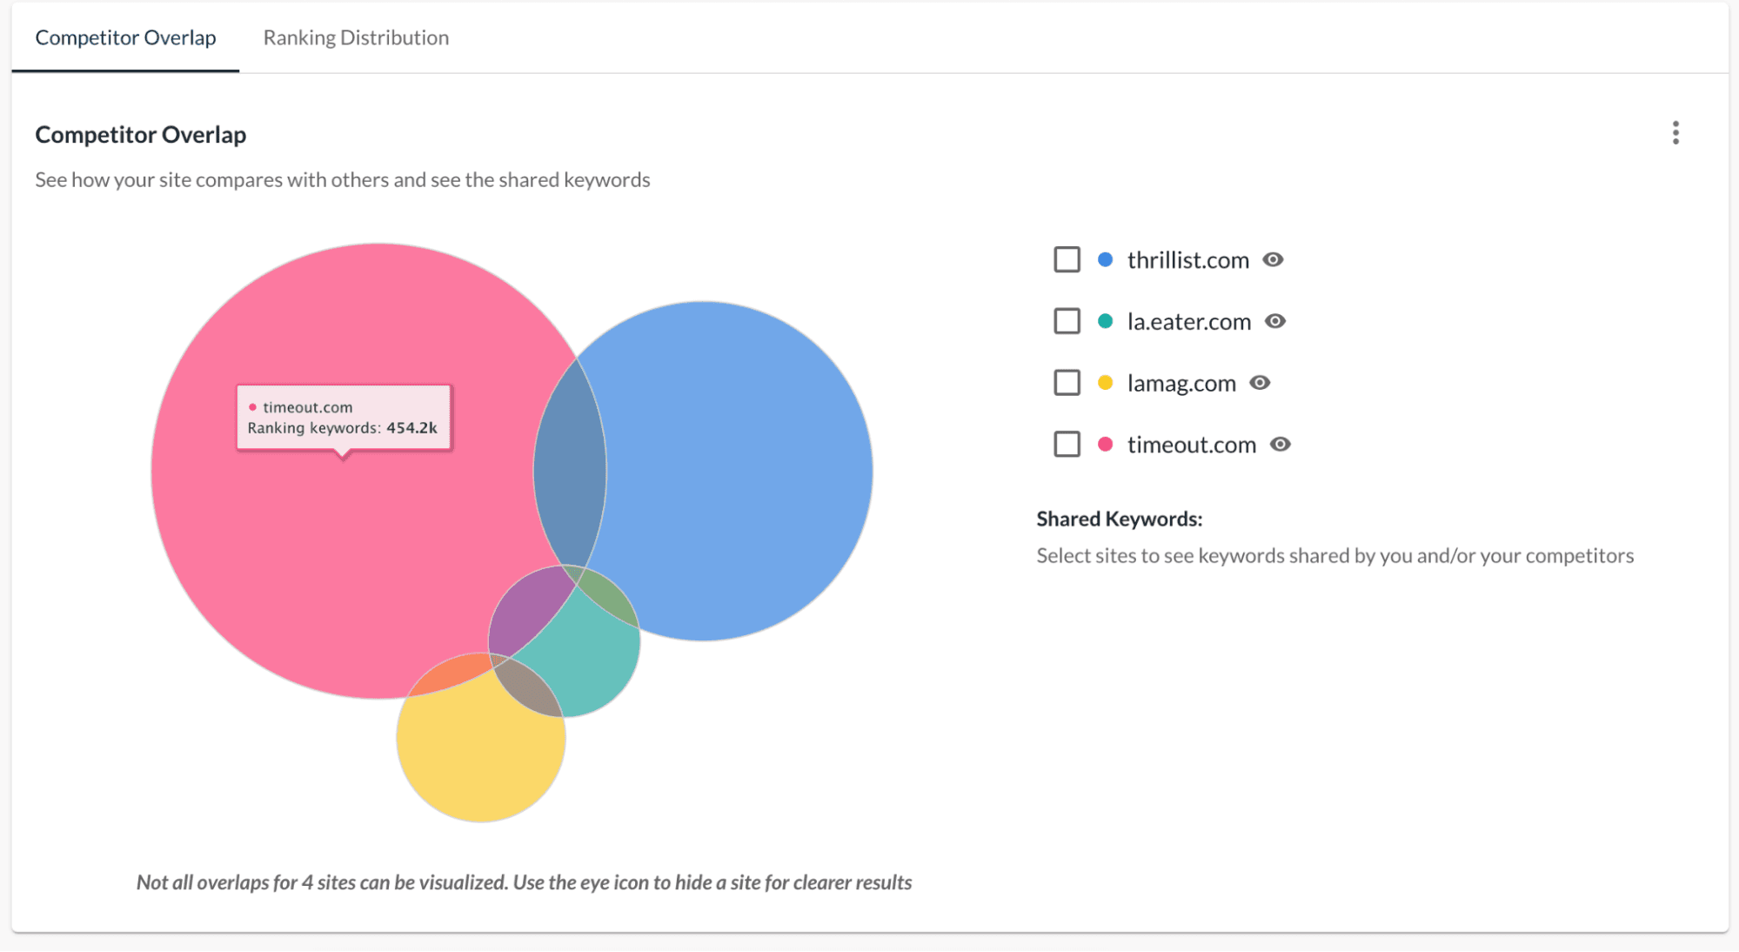
Task: Click the yellow dot next to lamag.com
Action: [1104, 382]
